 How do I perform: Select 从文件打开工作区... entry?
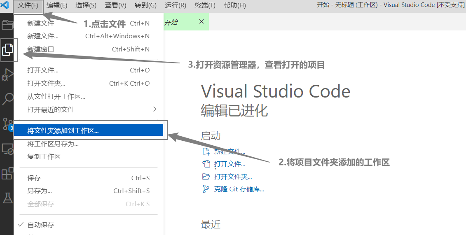[x=89, y=96]
